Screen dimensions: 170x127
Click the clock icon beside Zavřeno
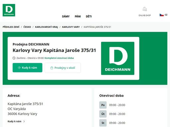[14, 58]
